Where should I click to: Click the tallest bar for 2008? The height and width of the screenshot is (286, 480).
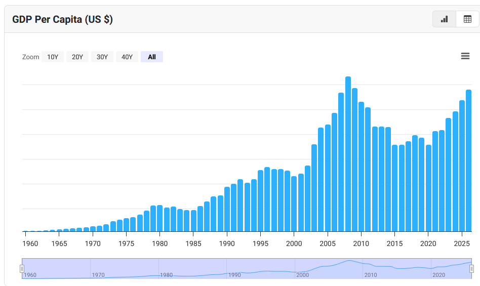[x=348, y=154]
